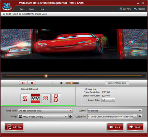148x137 pixels.
Task: Adjust the volume slider
Action: [x=72, y=83]
